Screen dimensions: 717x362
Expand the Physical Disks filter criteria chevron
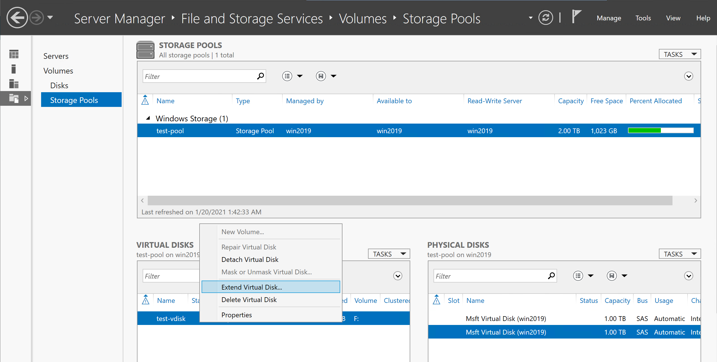pos(688,276)
